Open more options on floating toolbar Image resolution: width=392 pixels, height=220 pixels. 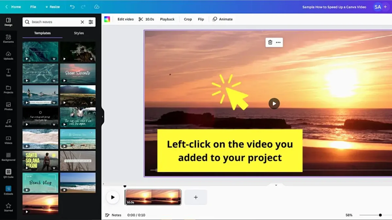pyautogui.click(x=278, y=42)
